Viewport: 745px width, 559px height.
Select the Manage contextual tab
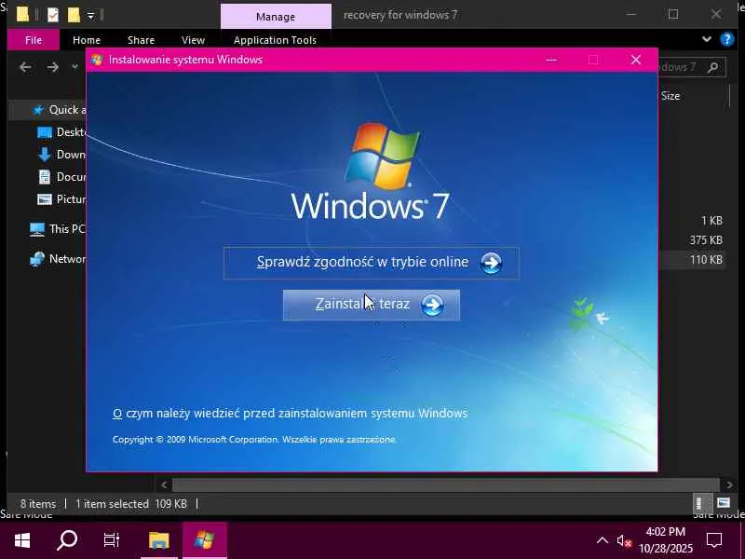[x=276, y=17]
